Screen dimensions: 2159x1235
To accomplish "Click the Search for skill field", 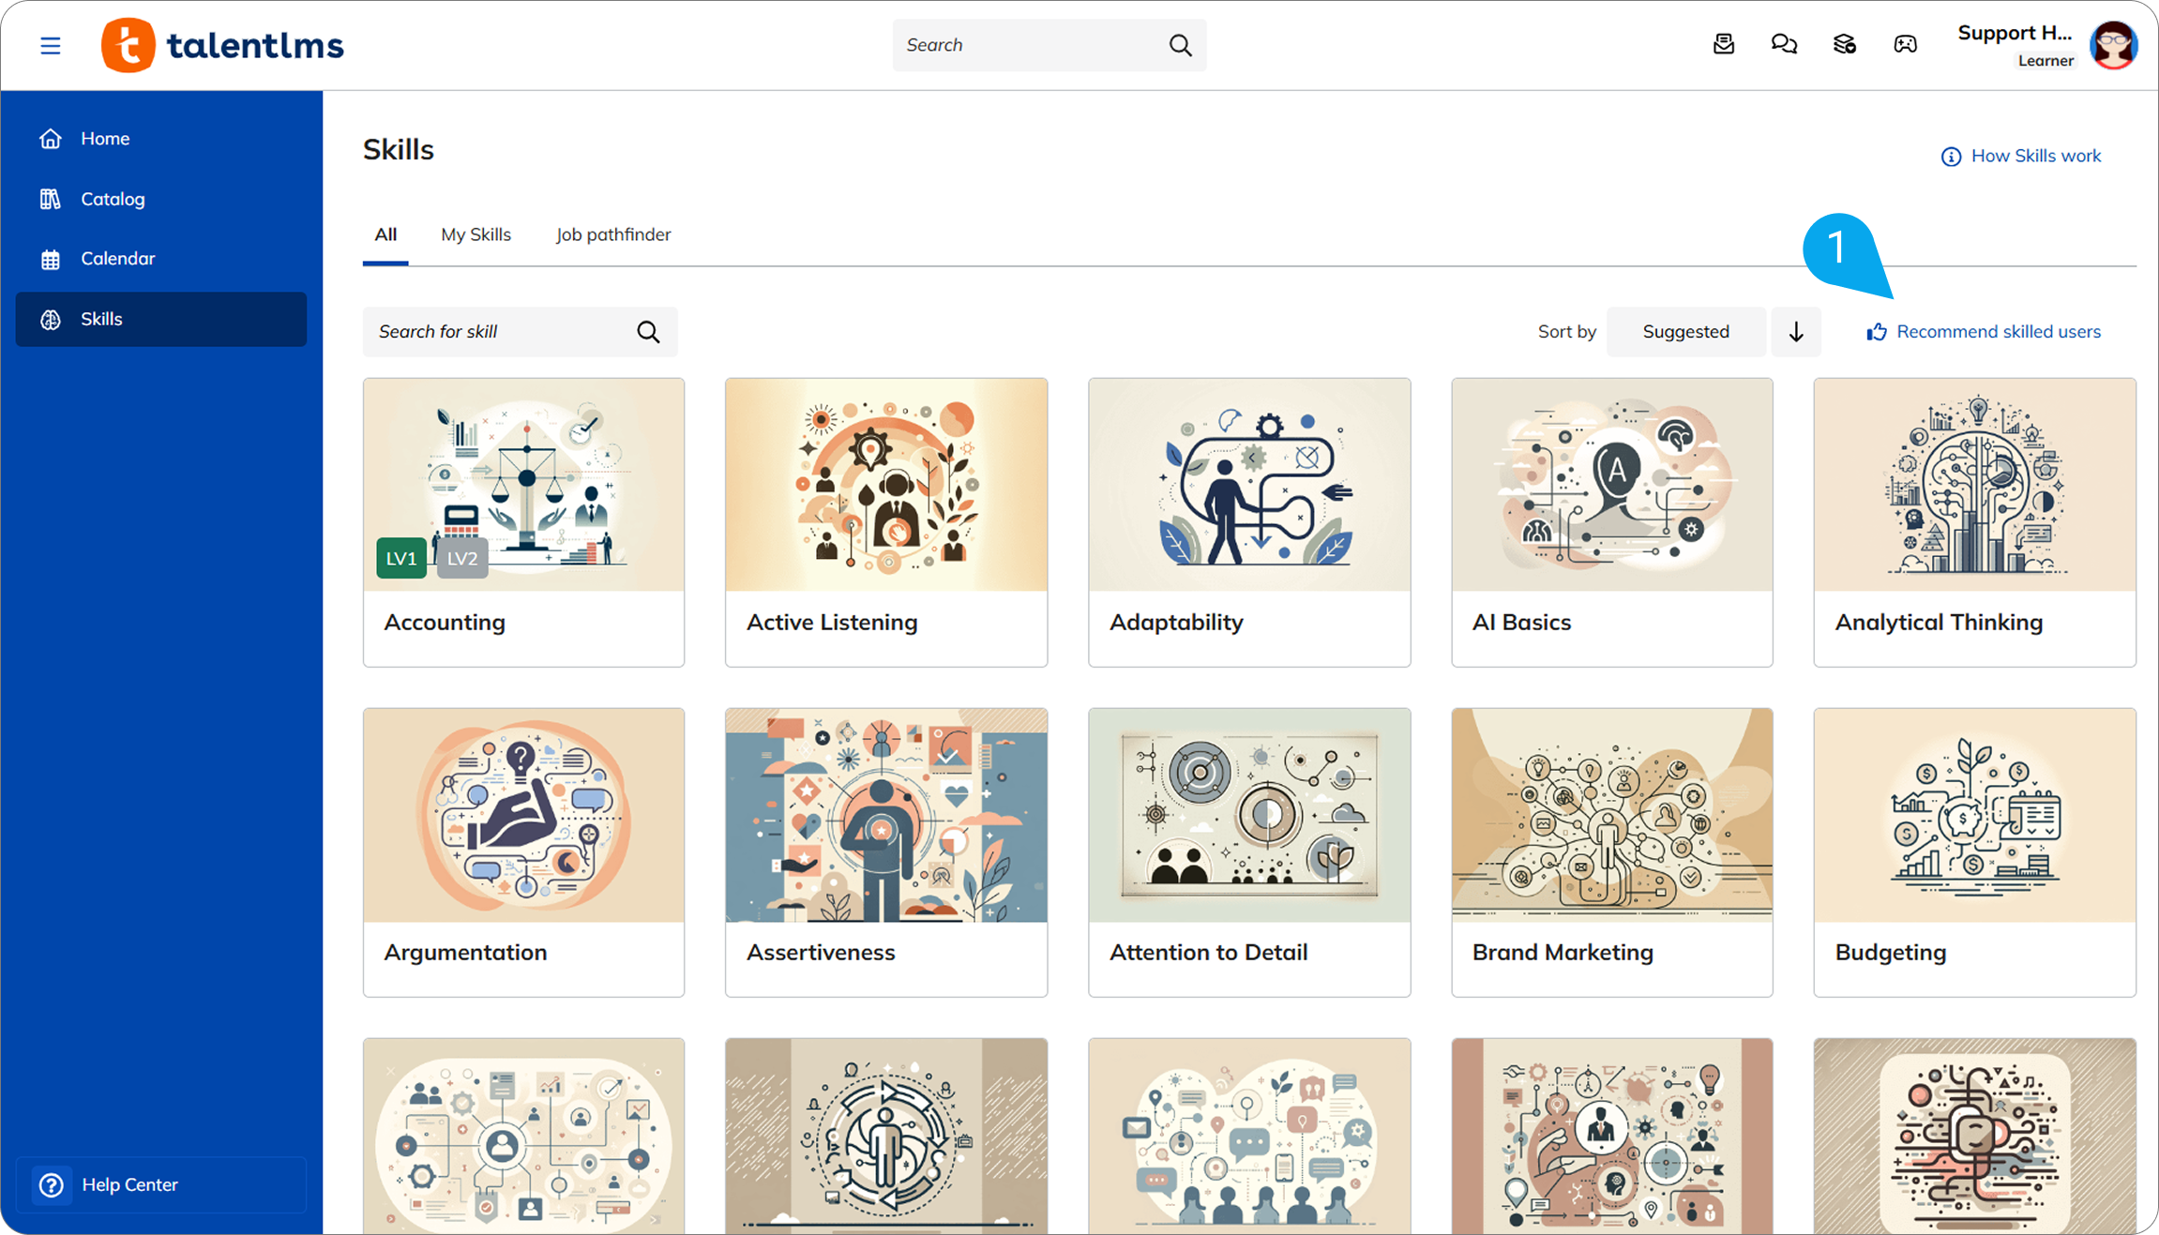I will point(502,332).
